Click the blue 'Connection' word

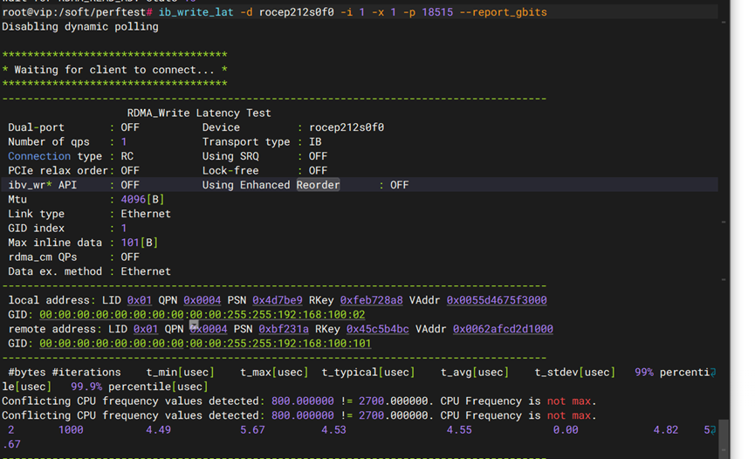(39, 156)
